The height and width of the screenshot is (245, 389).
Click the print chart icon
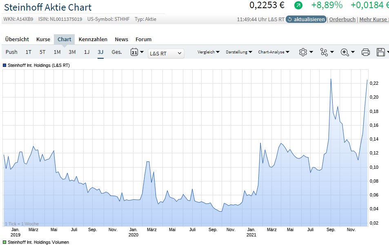(x=365, y=52)
